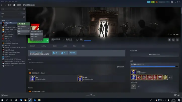Click the achievements trophy icon
The width and height of the screenshot is (182, 102).
(77, 40)
